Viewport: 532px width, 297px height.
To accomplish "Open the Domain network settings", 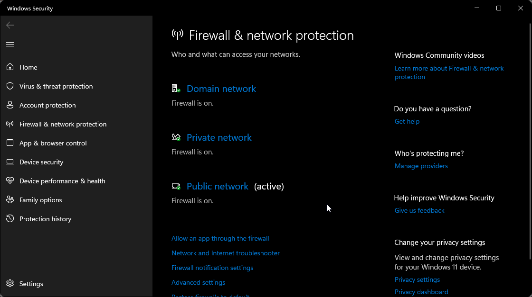I will tap(221, 89).
